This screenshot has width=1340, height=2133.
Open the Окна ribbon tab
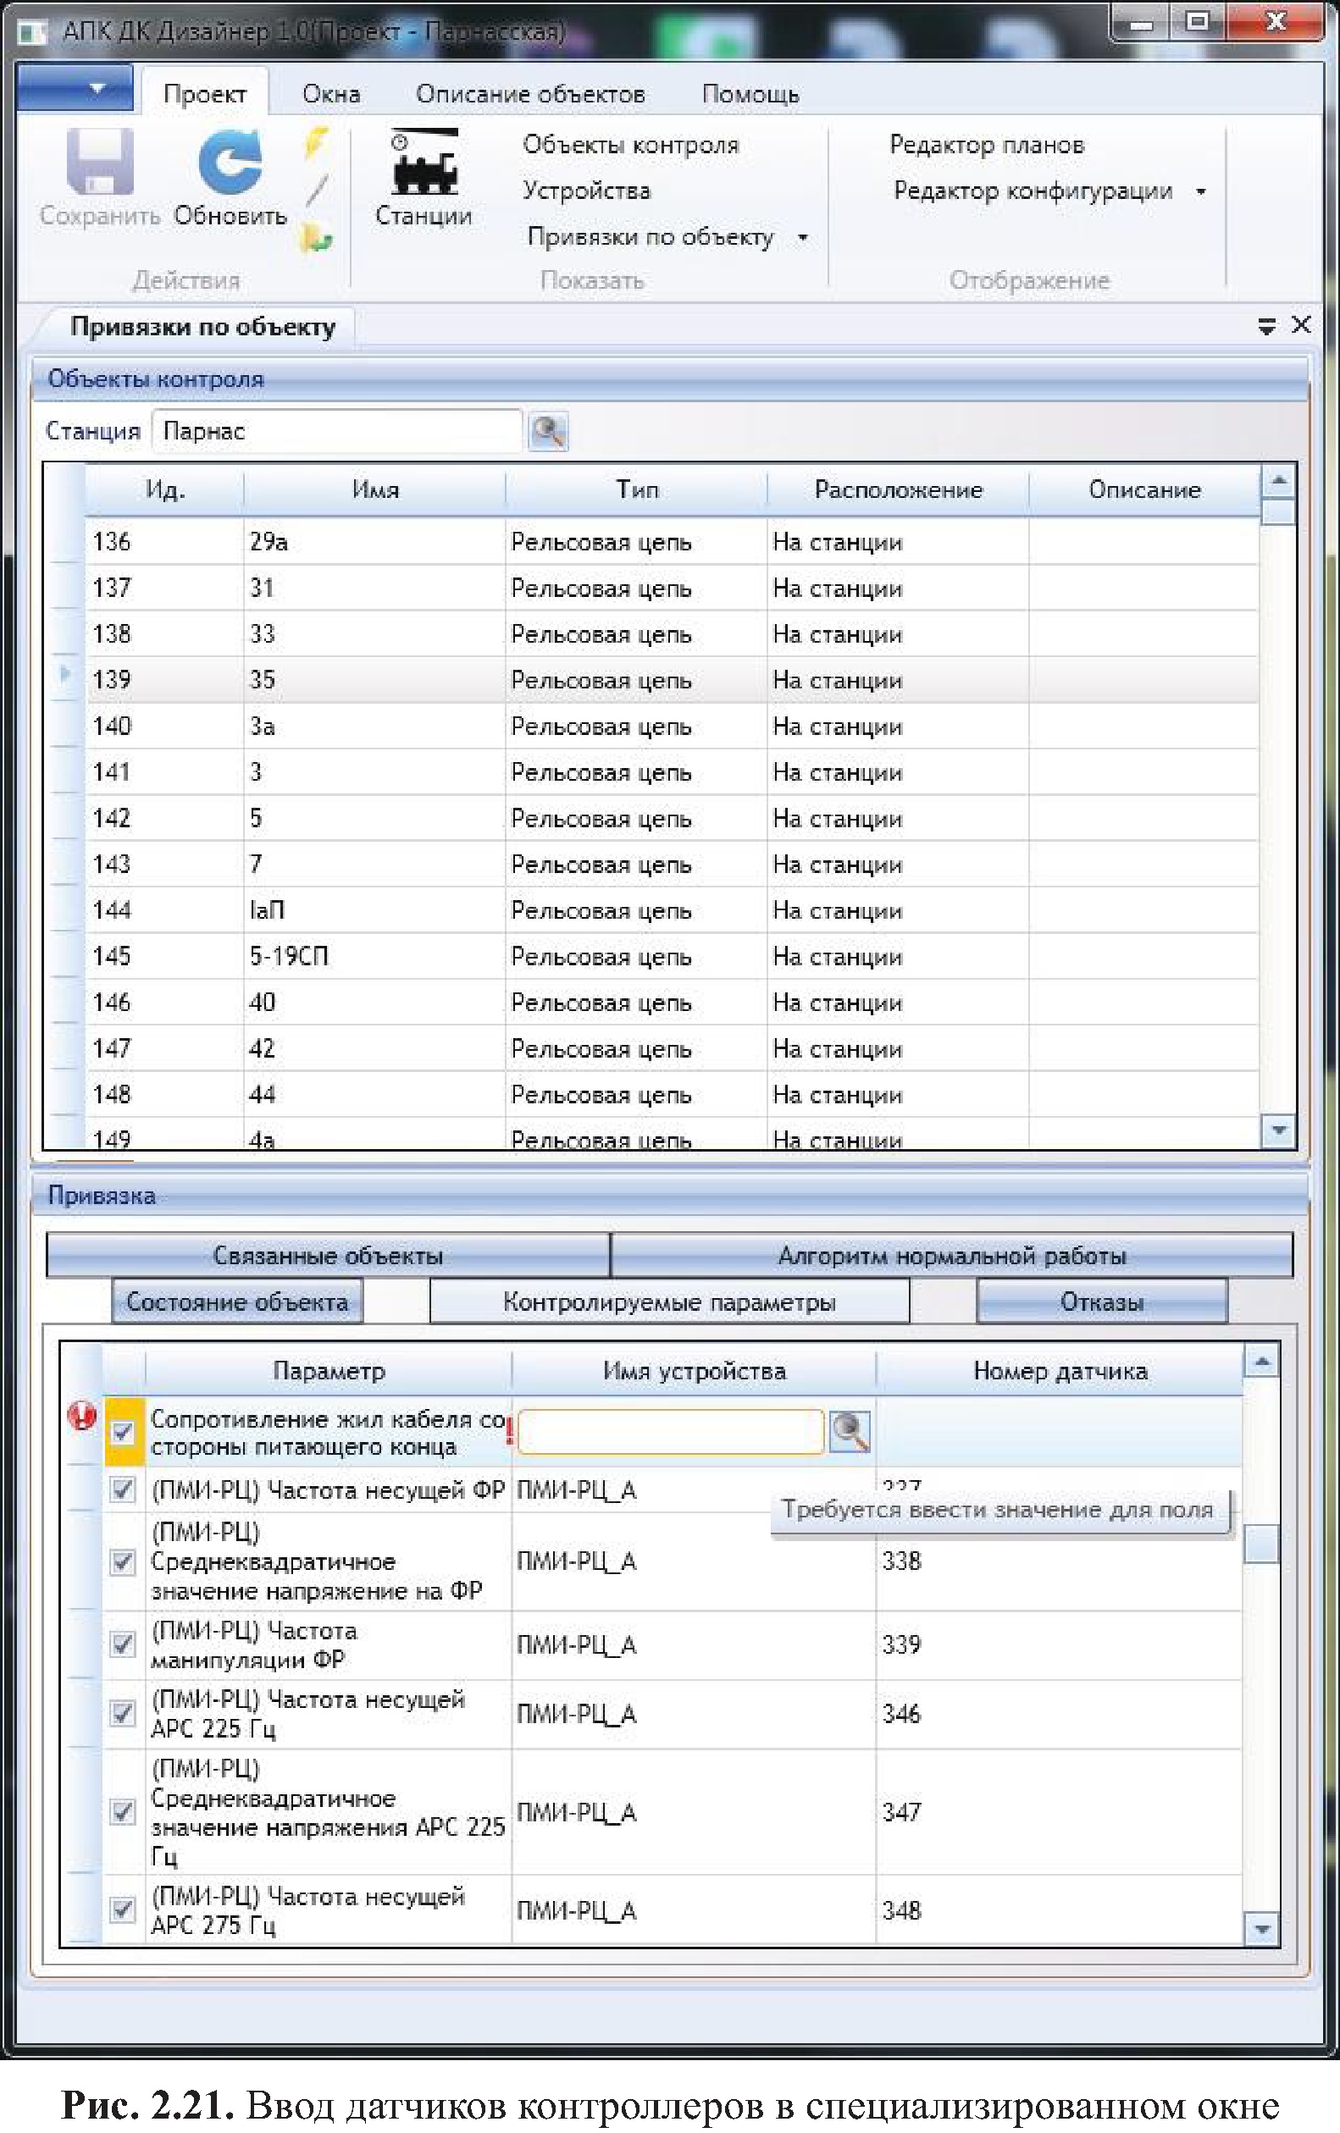pyautogui.click(x=330, y=94)
